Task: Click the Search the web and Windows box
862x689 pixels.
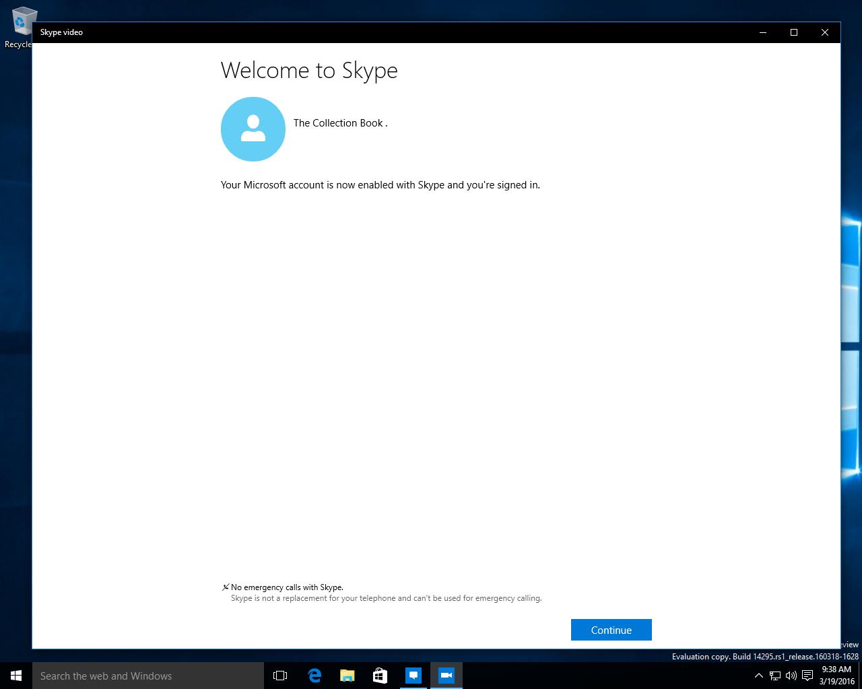Action: 148,676
